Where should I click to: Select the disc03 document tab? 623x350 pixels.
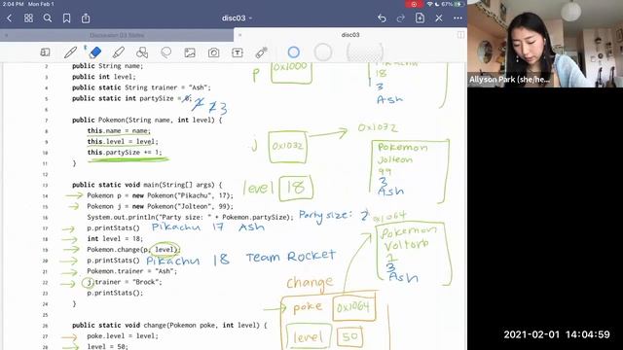[x=350, y=35]
